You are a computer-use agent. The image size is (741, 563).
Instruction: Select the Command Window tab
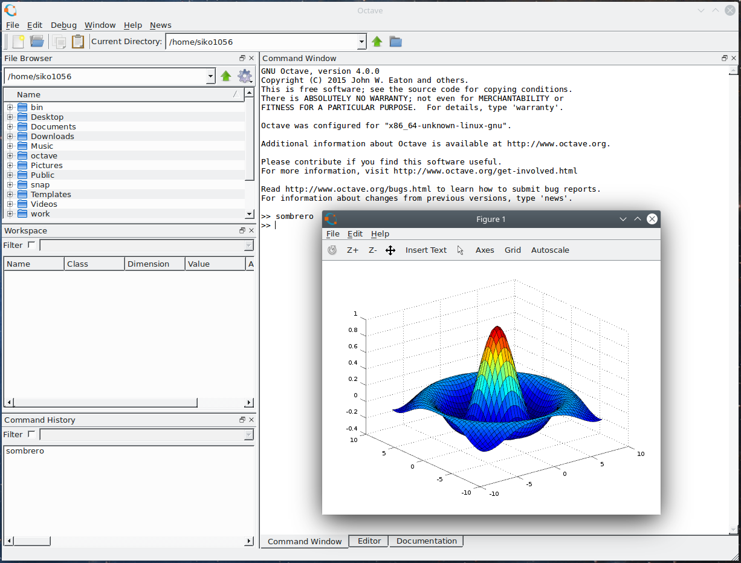[x=305, y=541]
